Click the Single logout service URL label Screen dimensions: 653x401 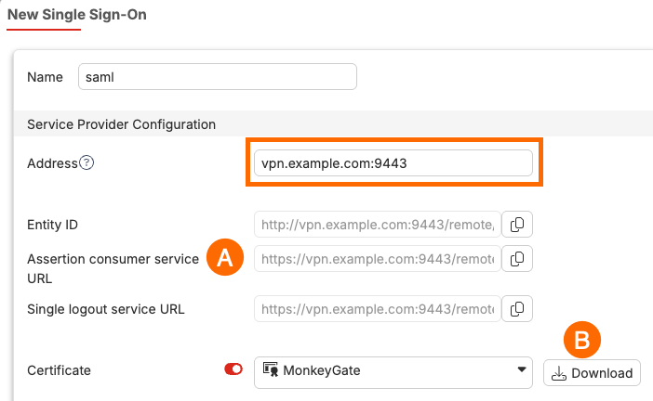click(x=106, y=309)
